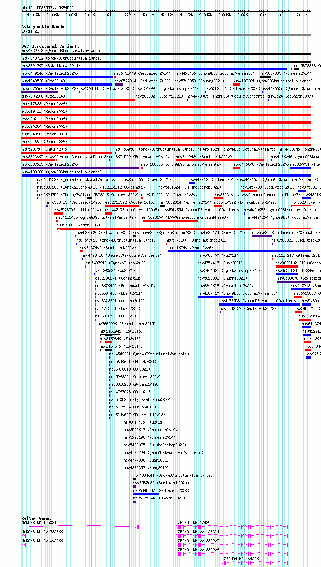
Task: Click the esv3578792 (Uddin2014) label
Action: tap(78, 210)
